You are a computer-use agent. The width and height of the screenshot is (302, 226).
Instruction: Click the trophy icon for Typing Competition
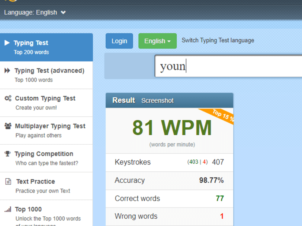click(8, 154)
